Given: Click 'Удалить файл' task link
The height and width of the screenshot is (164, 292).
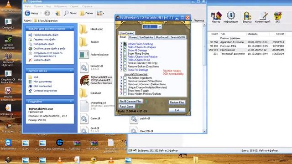Looking at the screenshot, I should (42, 60).
